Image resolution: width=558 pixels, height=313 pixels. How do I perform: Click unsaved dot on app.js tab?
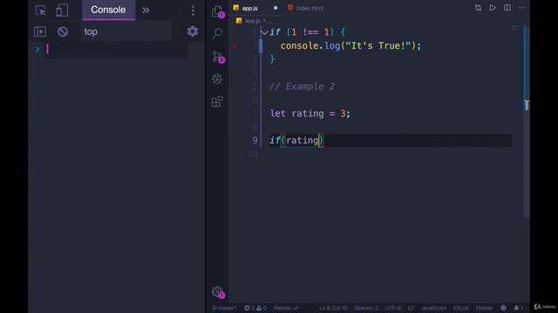(x=276, y=8)
